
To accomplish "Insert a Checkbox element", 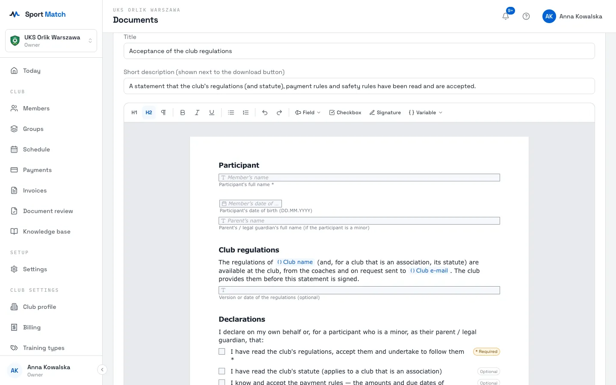I will [345, 113].
